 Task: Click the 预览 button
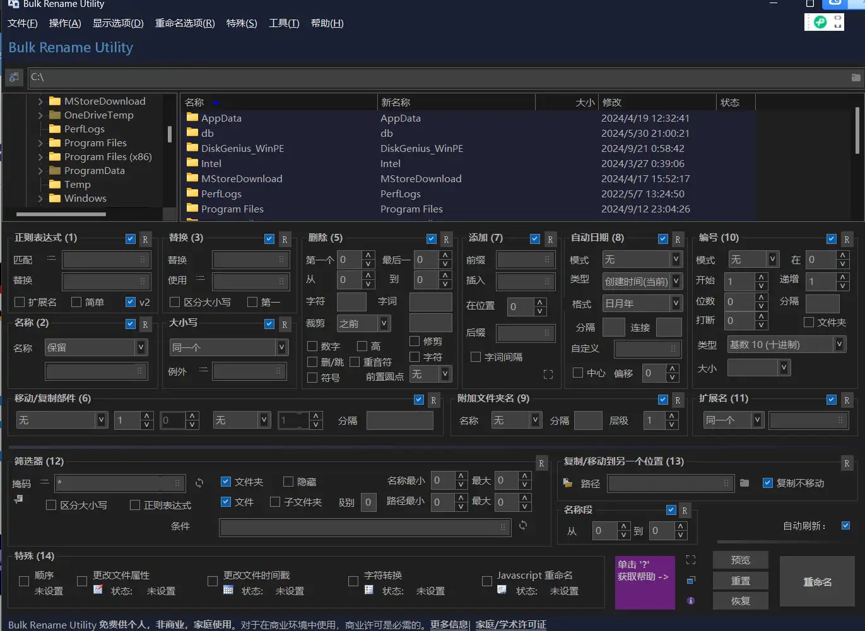[x=741, y=560]
